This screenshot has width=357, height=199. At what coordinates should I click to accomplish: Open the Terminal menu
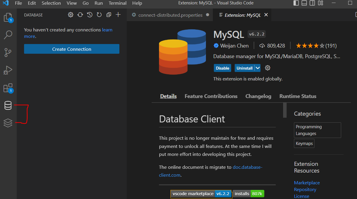[x=117, y=3]
